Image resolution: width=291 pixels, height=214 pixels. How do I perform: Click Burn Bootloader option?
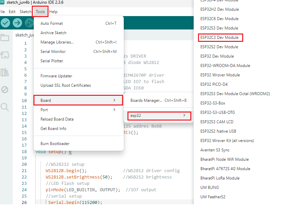(x=55, y=144)
